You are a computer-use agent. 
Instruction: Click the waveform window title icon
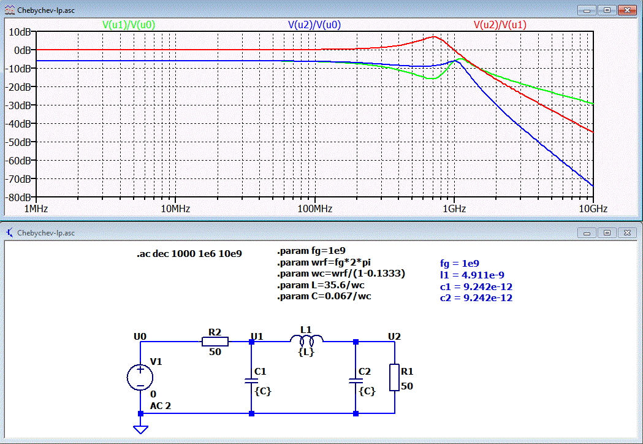[x=9, y=10]
